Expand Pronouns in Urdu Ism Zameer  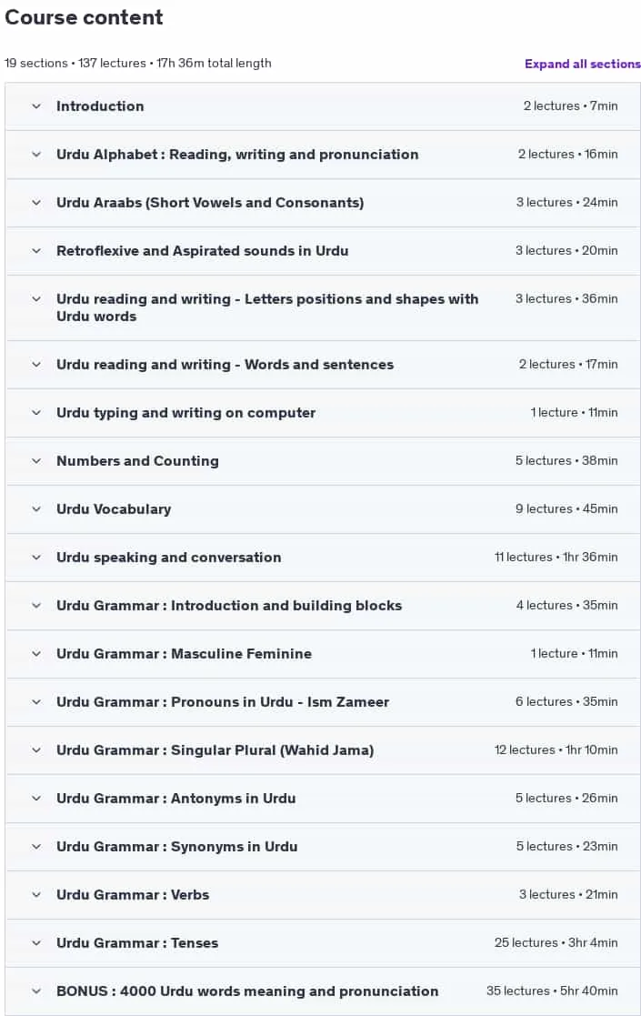click(36, 701)
